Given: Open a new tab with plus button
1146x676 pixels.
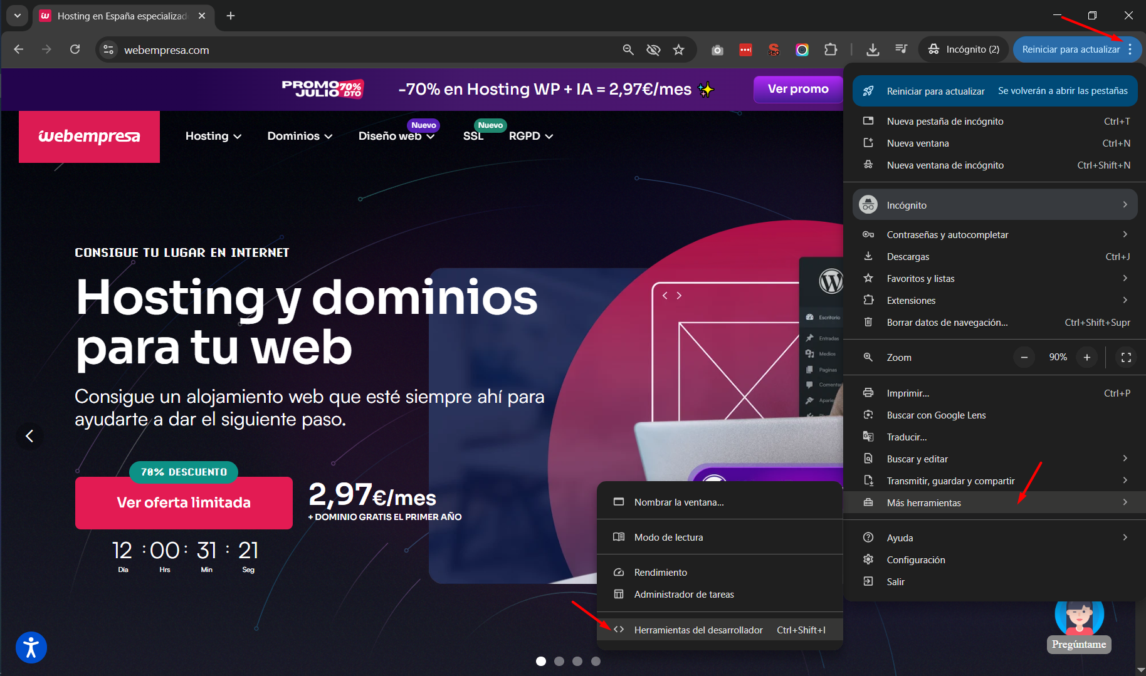Looking at the screenshot, I should 231,16.
